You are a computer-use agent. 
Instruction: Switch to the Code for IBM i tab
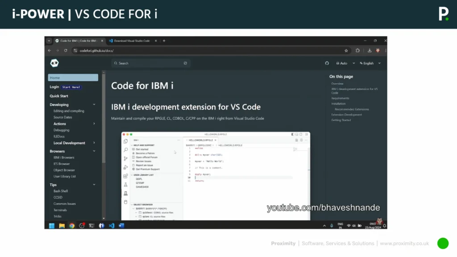click(x=79, y=41)
